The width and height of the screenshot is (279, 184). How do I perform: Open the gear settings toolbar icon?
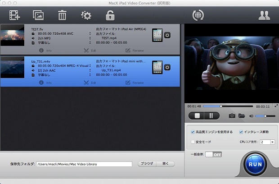(86, 15)
